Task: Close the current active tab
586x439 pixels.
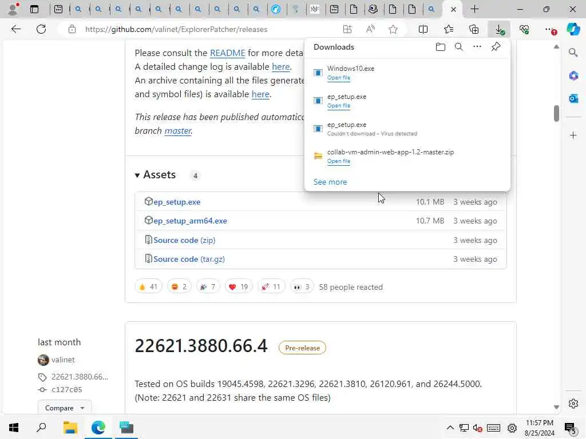Action: coord(453,9)
